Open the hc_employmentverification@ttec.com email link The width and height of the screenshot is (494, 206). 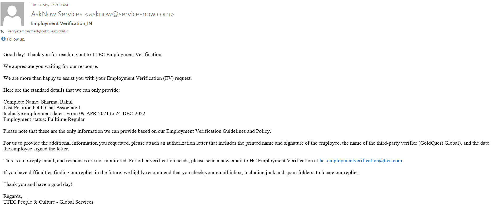click(361, 161)
